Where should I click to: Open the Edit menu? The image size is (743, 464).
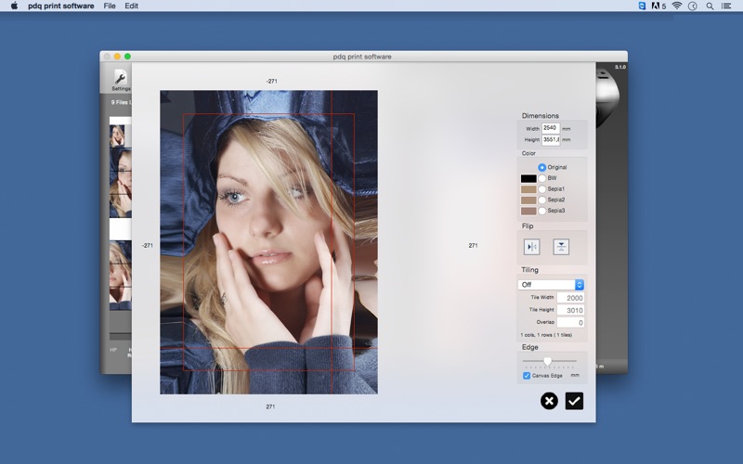(x=132, y=6)
